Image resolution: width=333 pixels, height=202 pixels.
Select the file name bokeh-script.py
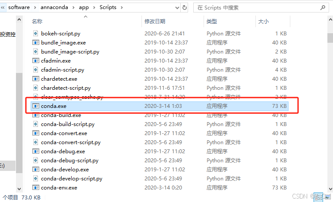click(60, 34)
